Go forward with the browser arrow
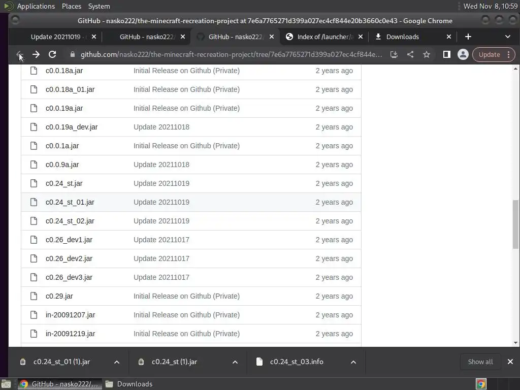This screenshot has width=520, height=390. click(36, 55)
